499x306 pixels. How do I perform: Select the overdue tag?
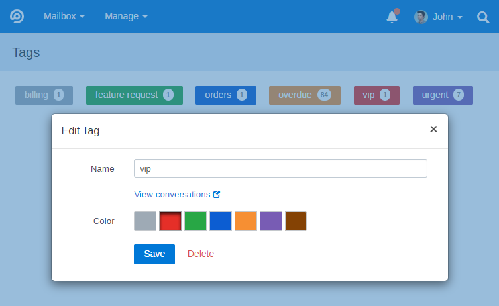305,95
